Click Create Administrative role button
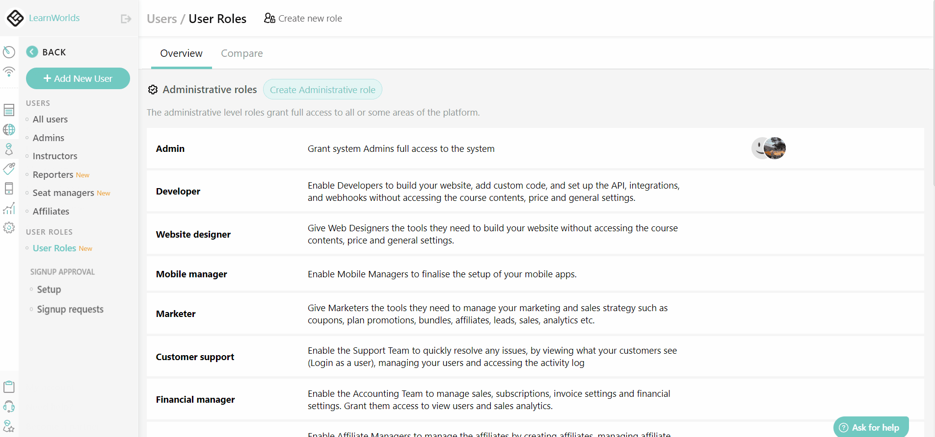The image size is (935, 437). (x=322, y=90)
